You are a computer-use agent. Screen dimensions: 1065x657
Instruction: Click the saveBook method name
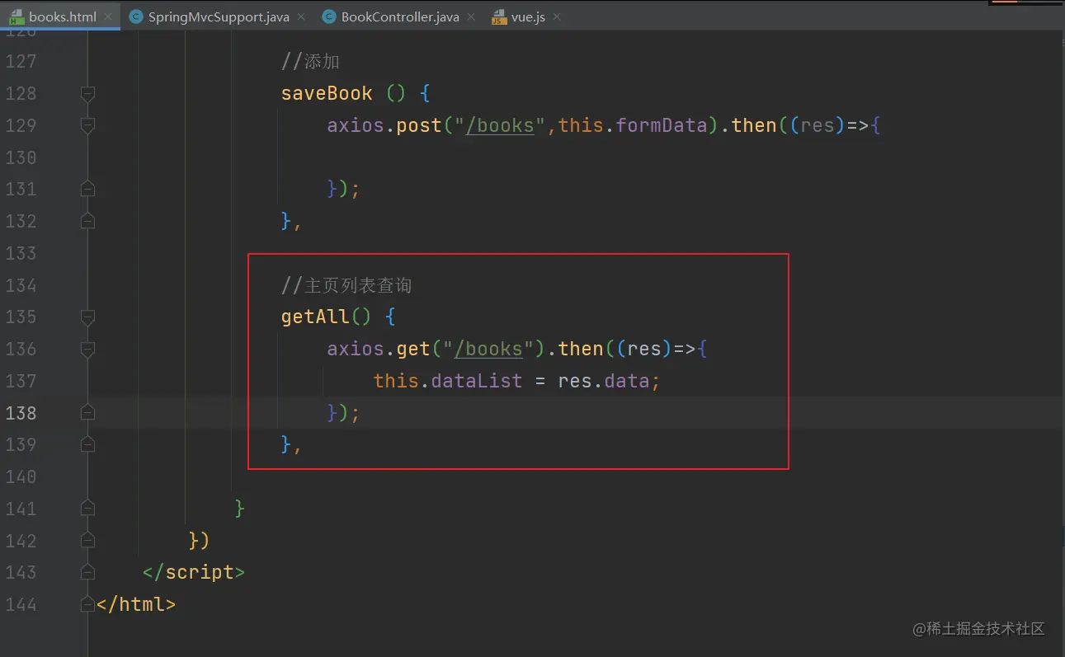tap(327, 93)
